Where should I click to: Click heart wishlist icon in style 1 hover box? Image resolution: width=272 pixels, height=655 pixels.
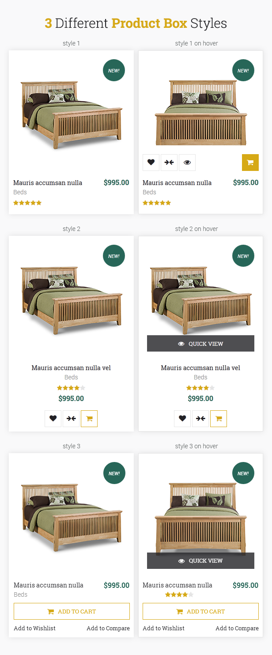coord(151,163)
